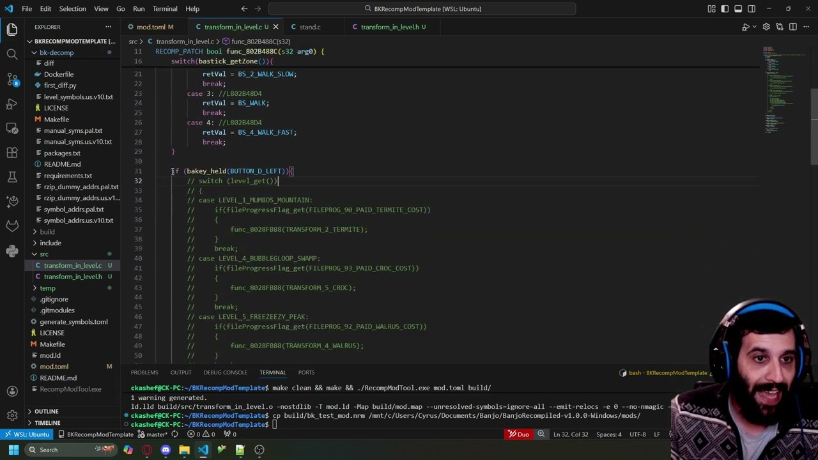Click the command center search box
Screen dimensions: 818x460
tap(422, 9)
